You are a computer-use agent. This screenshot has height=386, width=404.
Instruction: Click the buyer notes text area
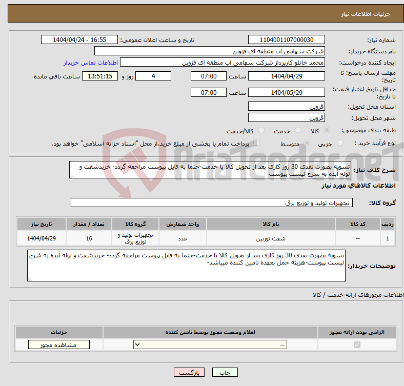click(x=186, y=266)
